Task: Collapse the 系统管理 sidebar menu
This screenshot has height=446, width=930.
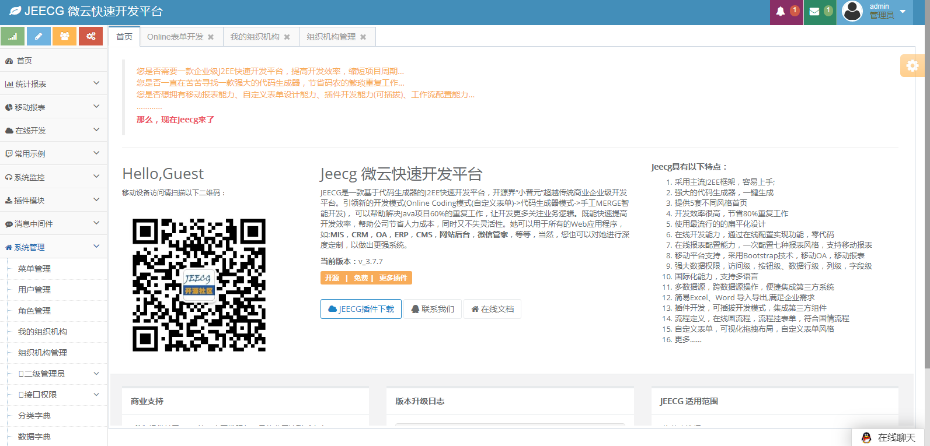Action: click(53, 247)
